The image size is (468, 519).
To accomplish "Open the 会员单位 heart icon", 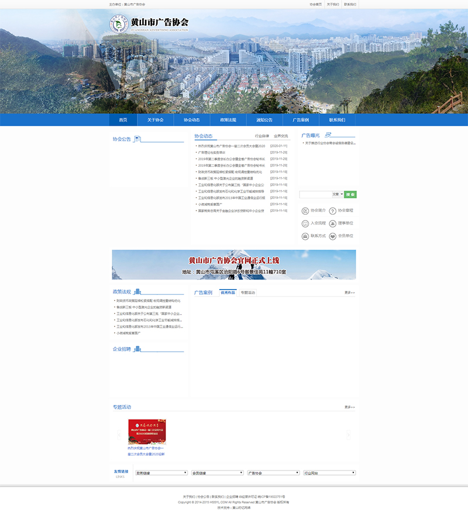I will [333, 236].
